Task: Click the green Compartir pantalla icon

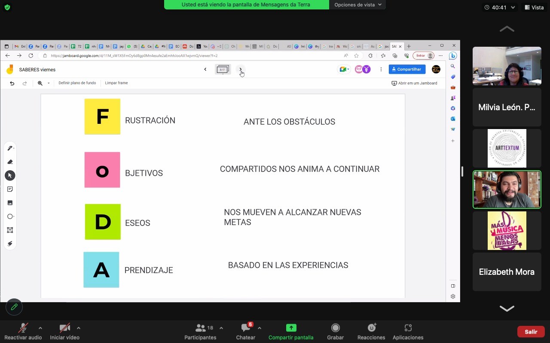Action: 291,328
